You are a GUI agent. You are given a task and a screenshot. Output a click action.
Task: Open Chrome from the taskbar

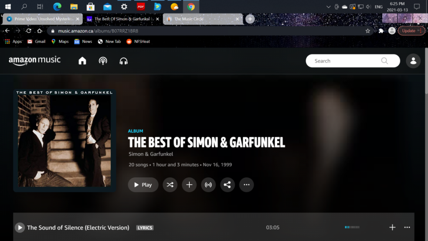191,7
